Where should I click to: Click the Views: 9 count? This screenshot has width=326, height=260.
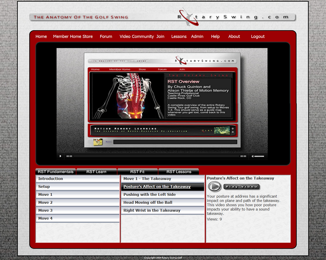(214, 219)
